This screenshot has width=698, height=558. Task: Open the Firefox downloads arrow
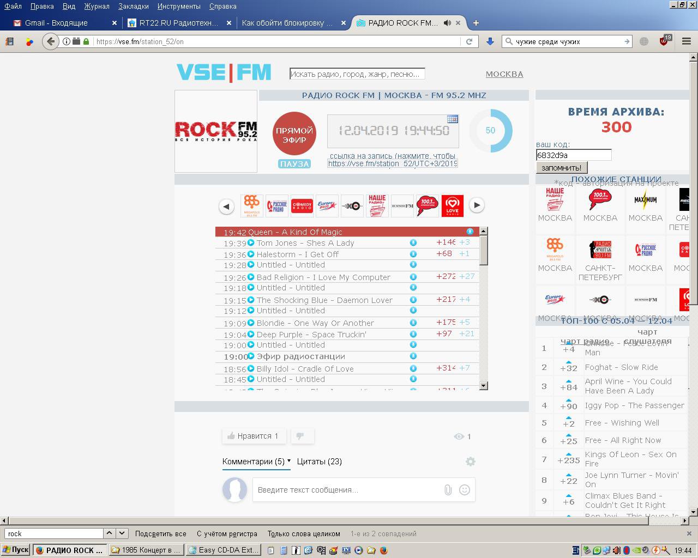click(x=490, y=41)
